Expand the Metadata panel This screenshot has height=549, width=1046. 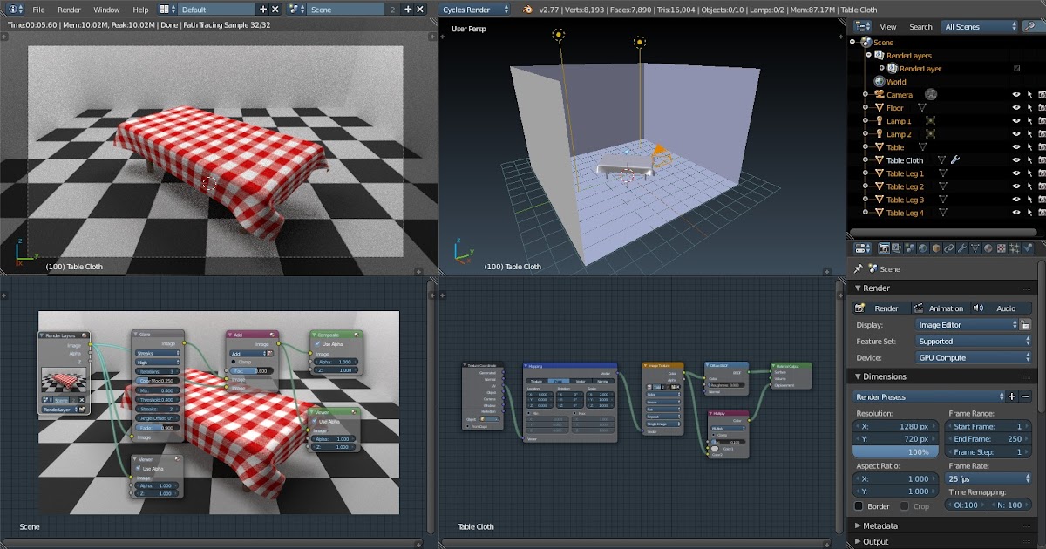click(x=880, y=525)
